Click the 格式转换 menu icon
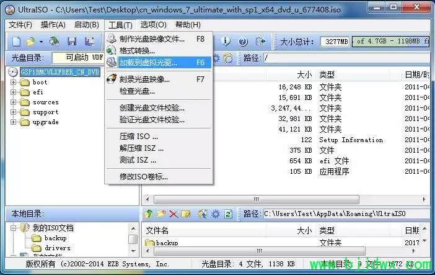The image size is (435, 275). click(112, 50)
